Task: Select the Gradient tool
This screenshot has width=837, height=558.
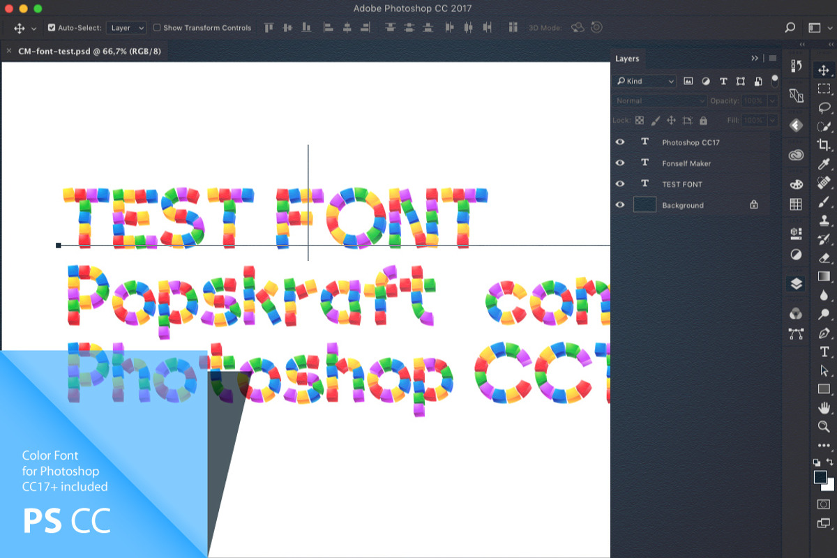Action: (x=824, y=276)
